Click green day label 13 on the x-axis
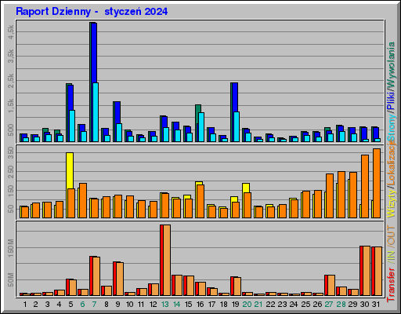The height and width of the screenshot is (314, 401). (x=164, y=305)
